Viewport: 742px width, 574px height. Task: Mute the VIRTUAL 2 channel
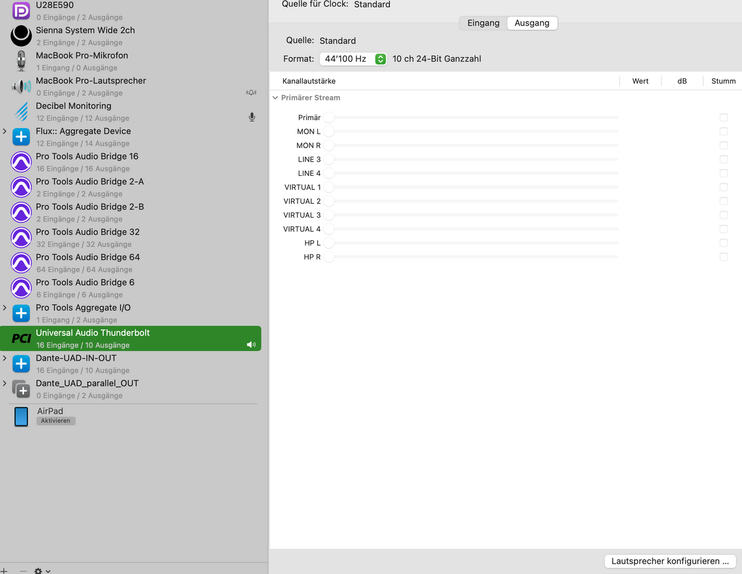tap(723, 201)
